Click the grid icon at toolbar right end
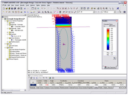This screenshot has width=128, height=95. click(x=124, y=12)
